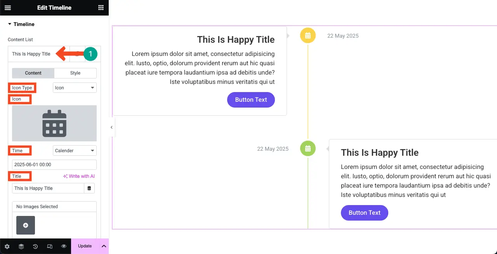This screenshot has height=254, width=497.
Task: Add an image with the plus thumbnail
Action: pos(26,225)
